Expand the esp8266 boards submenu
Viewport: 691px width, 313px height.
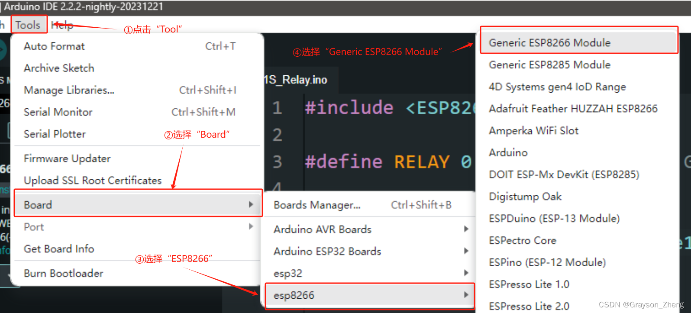coord(369,296)
